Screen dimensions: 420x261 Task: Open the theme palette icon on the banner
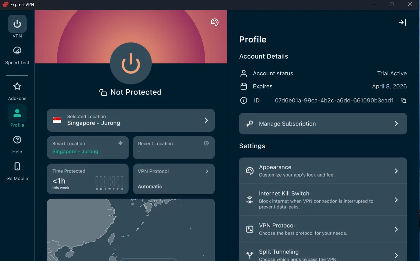pos(215,22)
